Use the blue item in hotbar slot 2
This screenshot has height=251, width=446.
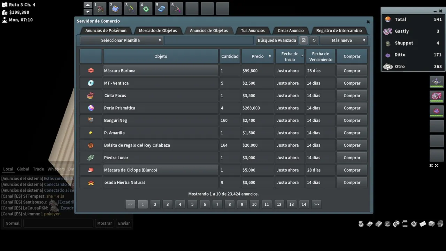(115, 9)
